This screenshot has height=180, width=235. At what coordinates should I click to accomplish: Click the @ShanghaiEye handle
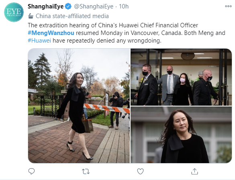[94, 6]
